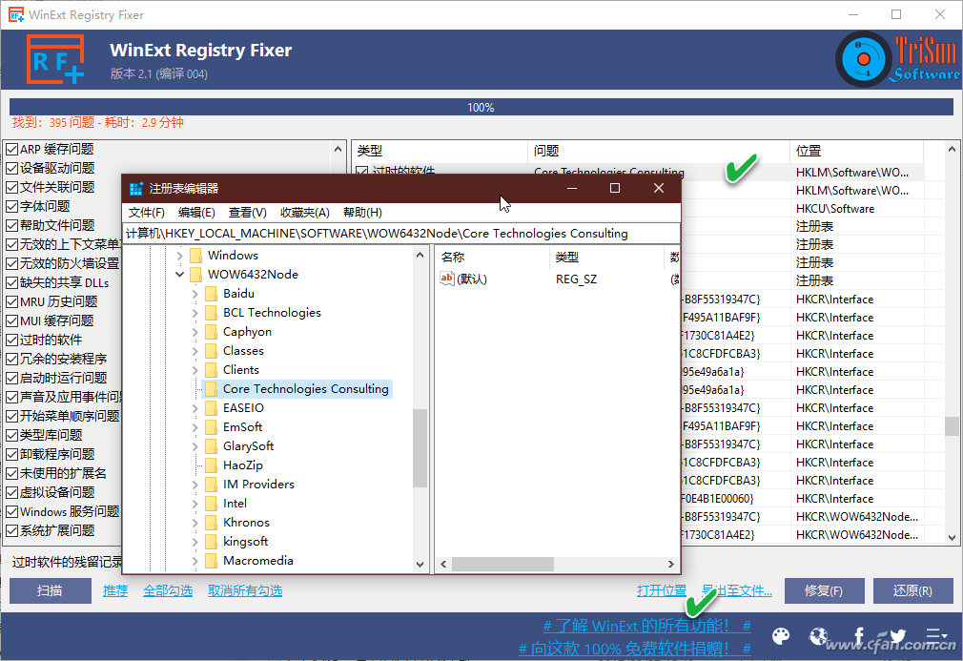This screenshot has width=963, height=661.
Task: Open the hamburger menu dropdown at bottom right
Action: (936, 635)
